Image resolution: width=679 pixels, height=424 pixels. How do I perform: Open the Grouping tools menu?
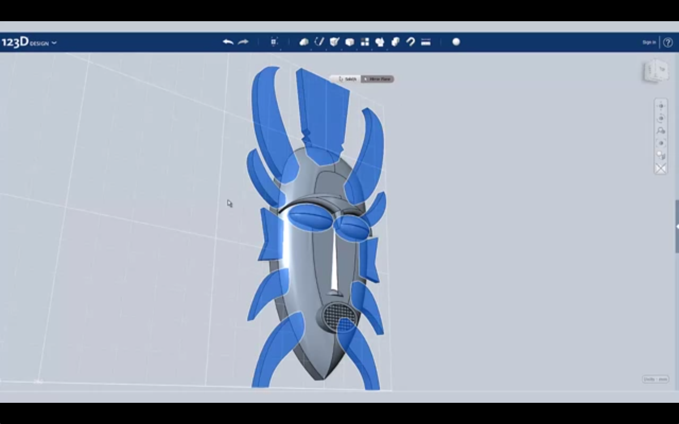(380, 42)
